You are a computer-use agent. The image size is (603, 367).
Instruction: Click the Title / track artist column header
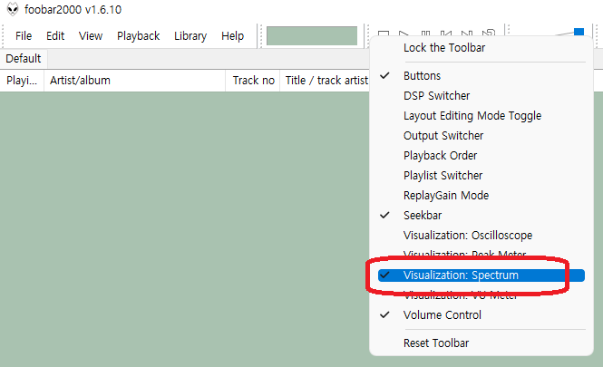pos(326,81)
